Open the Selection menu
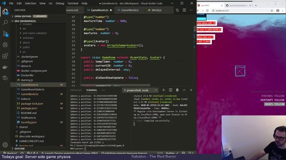This screenshot has width=286, height=160. click(x=30, y=3)
